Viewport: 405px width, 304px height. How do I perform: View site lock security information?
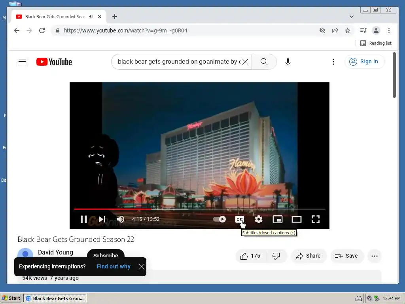tap(58, 30)
